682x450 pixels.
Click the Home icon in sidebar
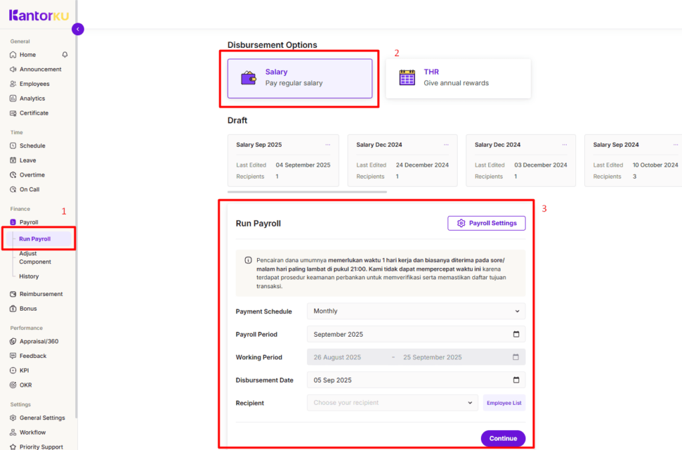pyautogui.click(x=13, y=55)
